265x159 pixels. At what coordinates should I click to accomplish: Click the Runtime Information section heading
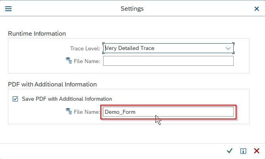[x=37, y=33]
